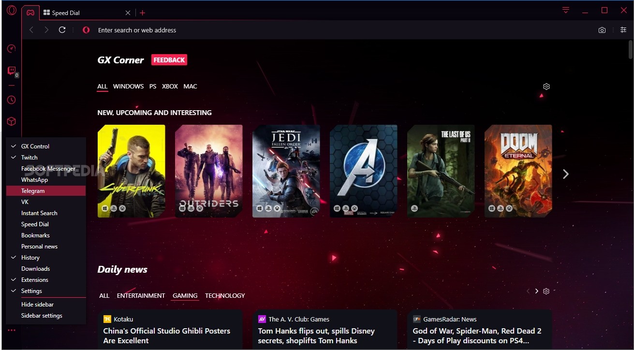Open the GamesRadar Days of Play article
Screen dimensions: 634x350
477,335
